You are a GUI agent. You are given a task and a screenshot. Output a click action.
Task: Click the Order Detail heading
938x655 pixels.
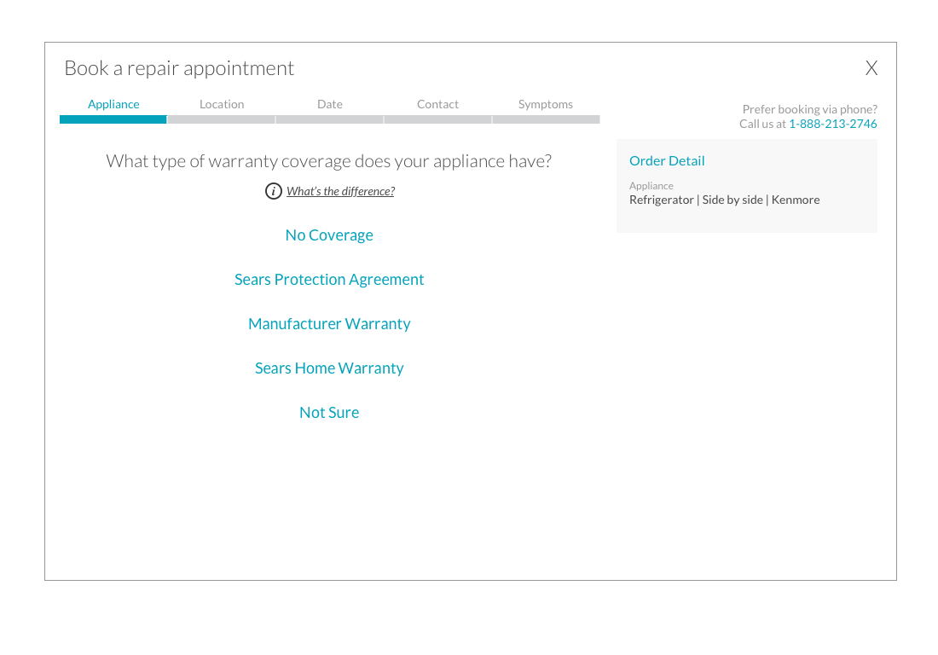667,161
